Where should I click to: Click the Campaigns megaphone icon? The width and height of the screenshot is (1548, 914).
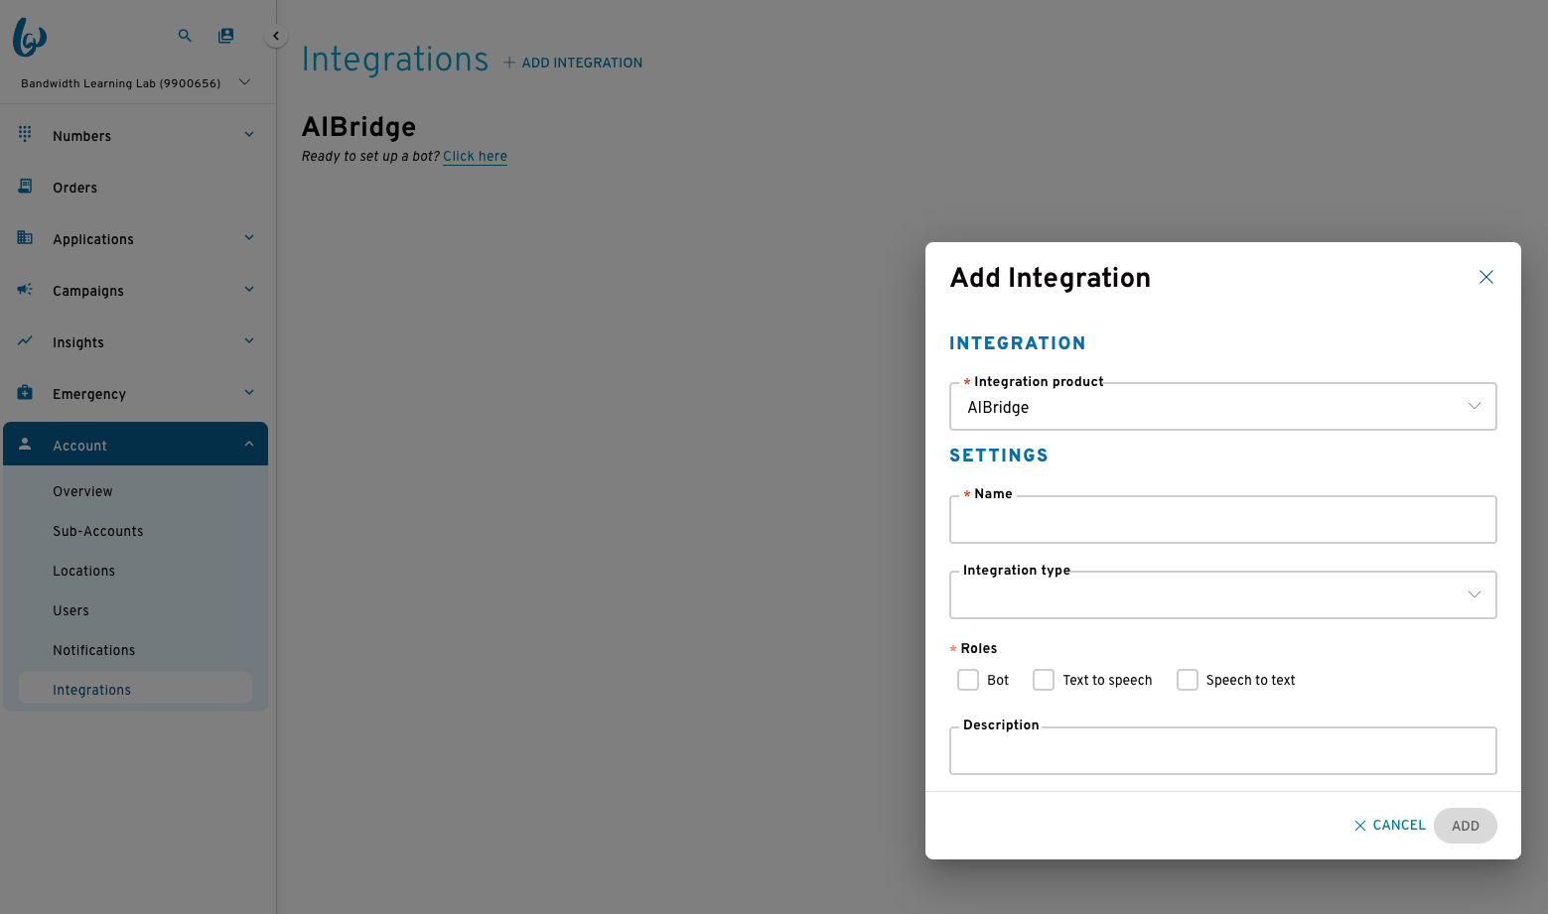click(x=25, y=289)
